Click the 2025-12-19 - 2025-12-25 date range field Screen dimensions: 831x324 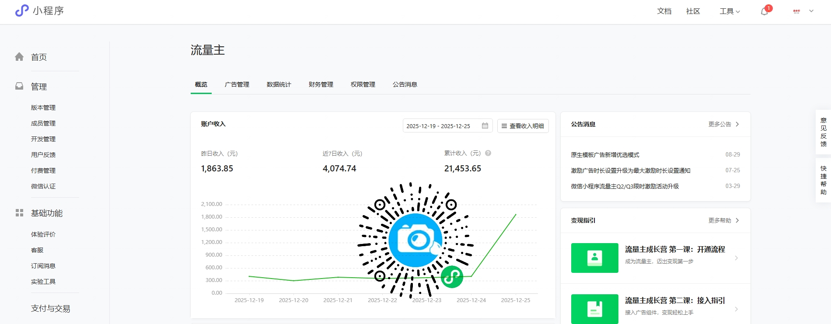coord(438,126)
